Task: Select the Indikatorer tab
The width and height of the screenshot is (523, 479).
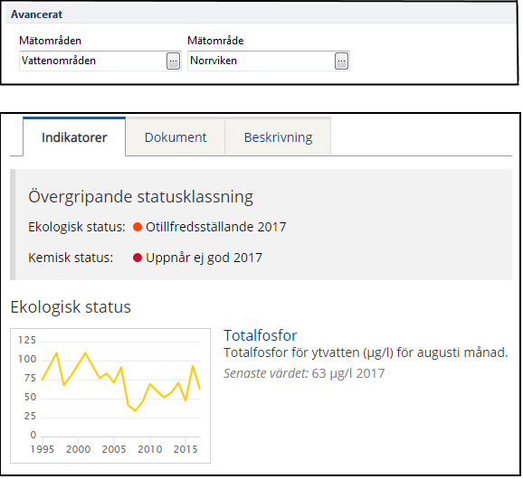Action: tap(74, 136)
